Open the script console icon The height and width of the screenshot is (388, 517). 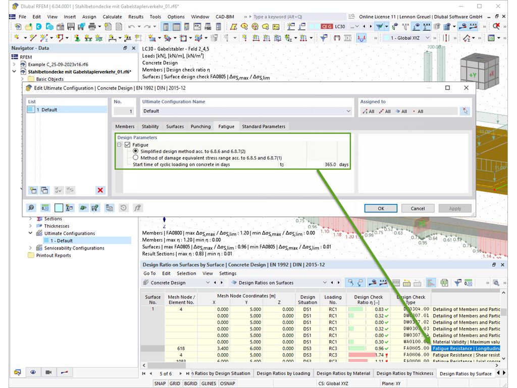point(197,27)
